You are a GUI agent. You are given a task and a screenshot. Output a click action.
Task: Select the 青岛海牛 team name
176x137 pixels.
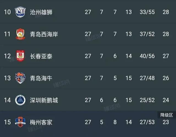tap(41, 78)
